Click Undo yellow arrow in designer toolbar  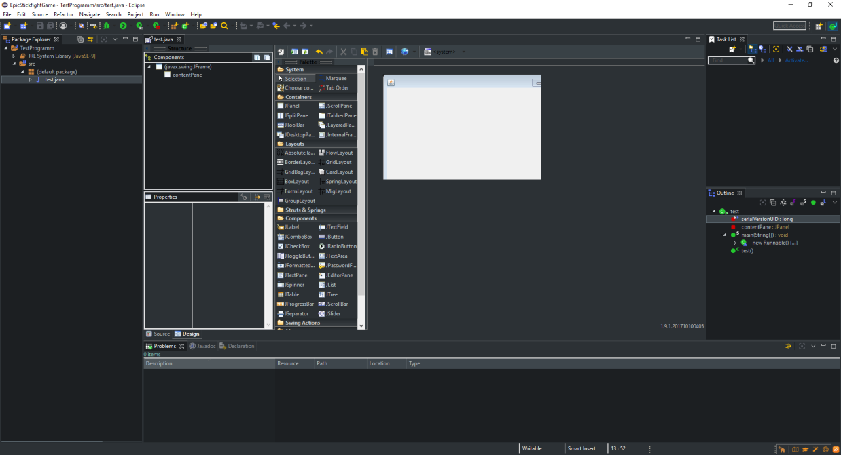pos(319,52)
